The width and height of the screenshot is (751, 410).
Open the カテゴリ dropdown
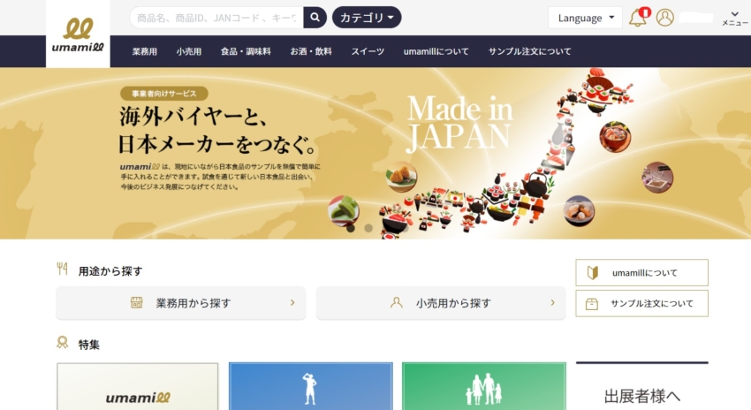point(367,18)
